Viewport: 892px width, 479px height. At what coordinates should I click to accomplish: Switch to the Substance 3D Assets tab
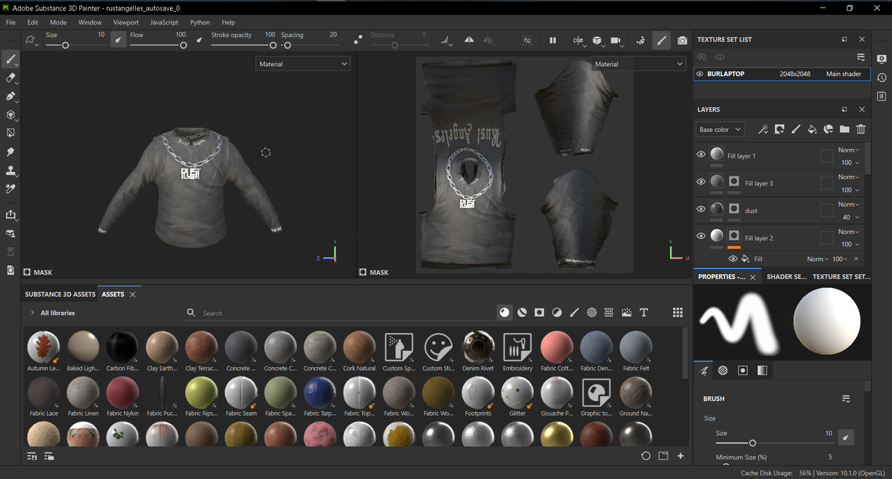(60, 295)
